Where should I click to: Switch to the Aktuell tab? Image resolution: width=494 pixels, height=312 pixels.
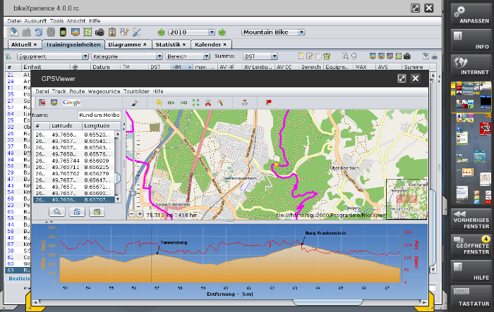click(24, 44)
